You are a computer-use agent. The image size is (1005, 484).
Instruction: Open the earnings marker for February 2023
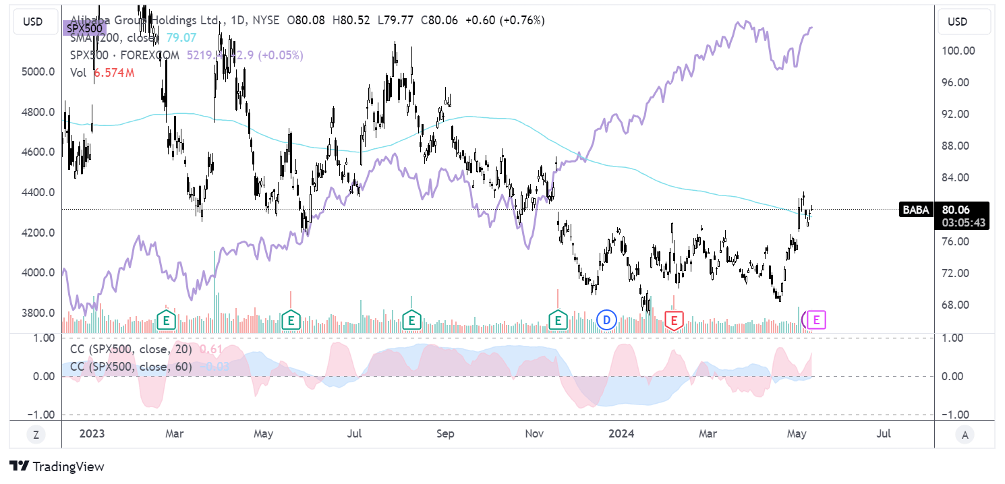[166, 320]
